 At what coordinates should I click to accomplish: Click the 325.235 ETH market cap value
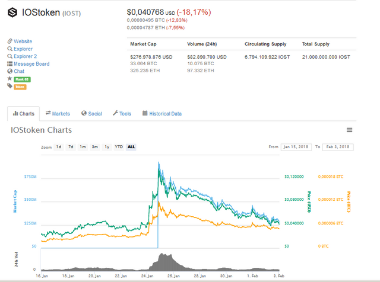tap(145, 70)
